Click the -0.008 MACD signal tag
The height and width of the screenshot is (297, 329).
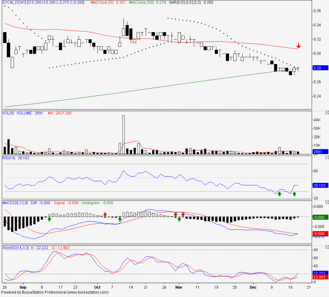coord(320,234)
